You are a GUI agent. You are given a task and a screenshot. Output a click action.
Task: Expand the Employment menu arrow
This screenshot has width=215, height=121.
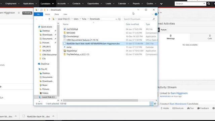[19, 4]
